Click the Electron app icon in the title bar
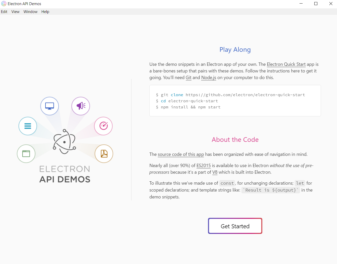337x264 pixels. tap(4, 4)
